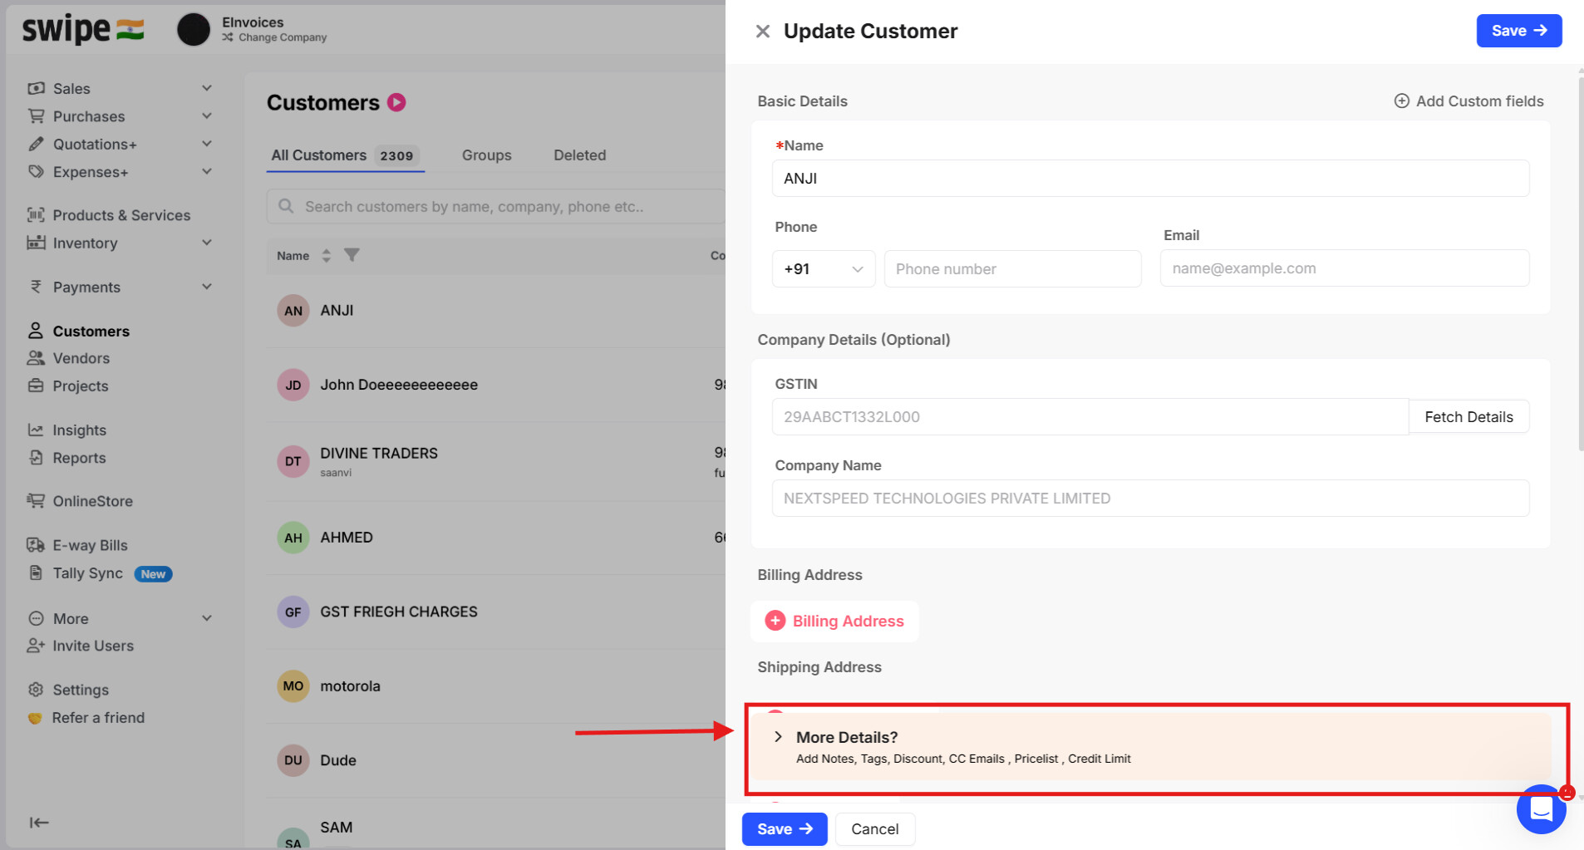Click the filter icon in Name column
The height and width of the screenshot is (850, 1584).
click(352, 255)
